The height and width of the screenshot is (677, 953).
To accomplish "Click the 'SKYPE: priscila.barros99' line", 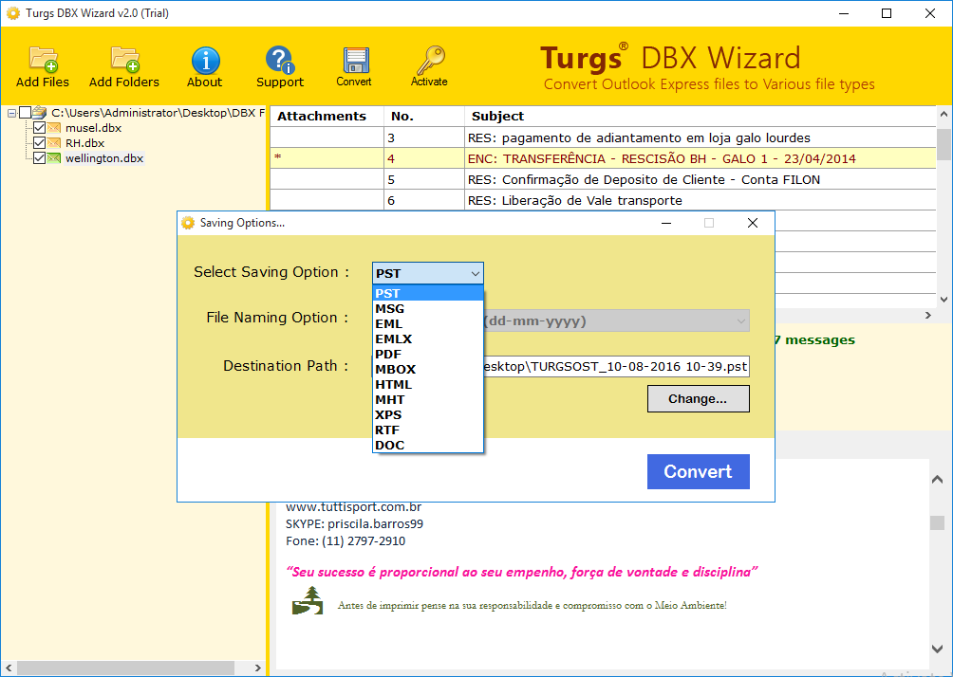I will click(x=354, y=524).
